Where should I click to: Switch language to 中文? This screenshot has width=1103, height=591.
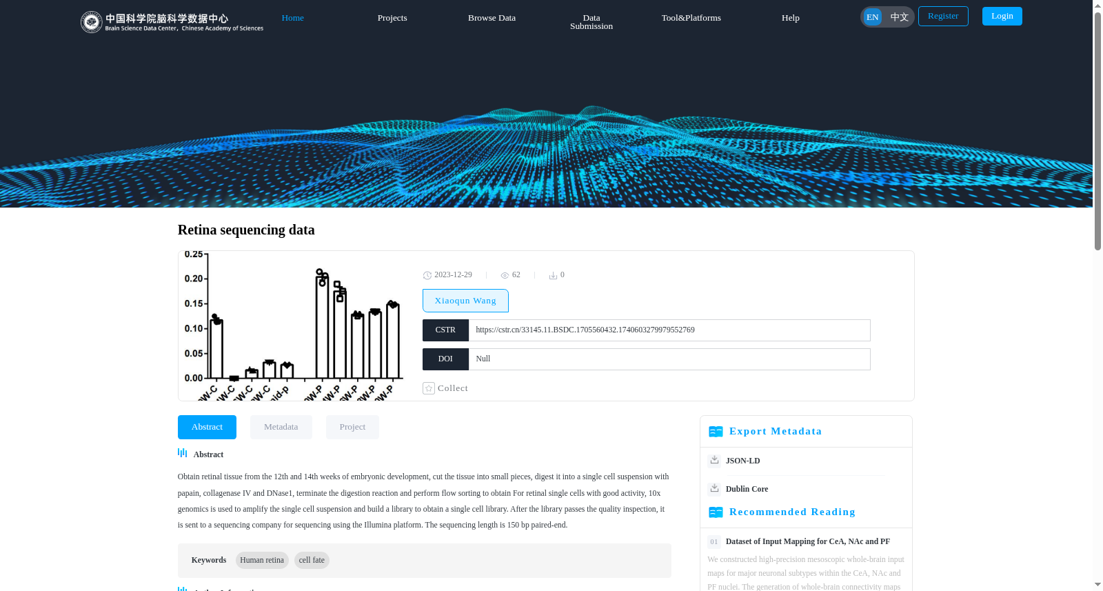[900, 17]
